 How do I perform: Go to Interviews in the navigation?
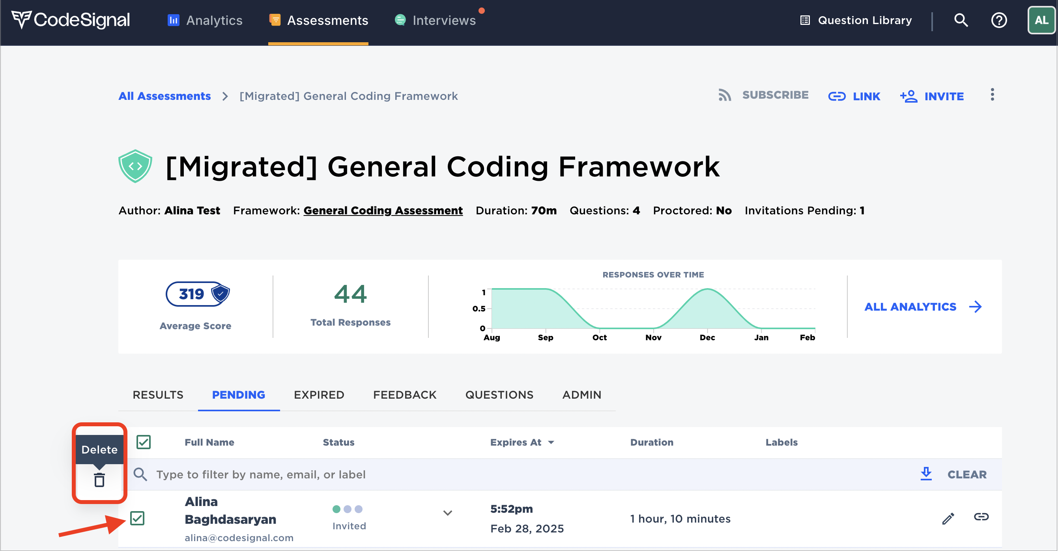coord(436,20)
